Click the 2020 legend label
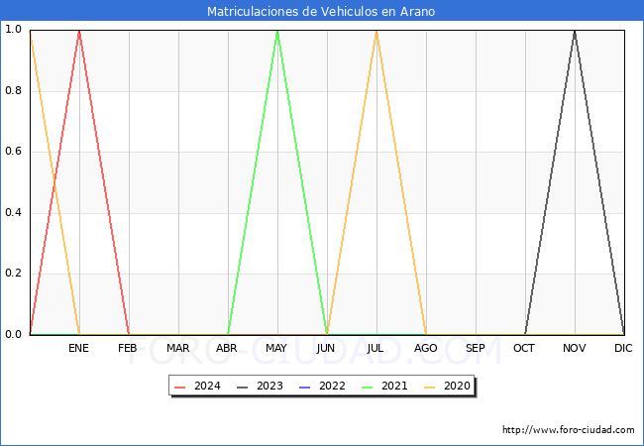 [457, 387]
